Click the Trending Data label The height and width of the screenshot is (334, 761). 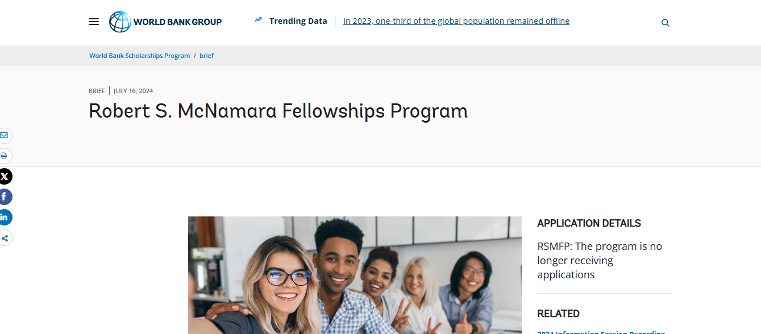click(x=298, y=20)
